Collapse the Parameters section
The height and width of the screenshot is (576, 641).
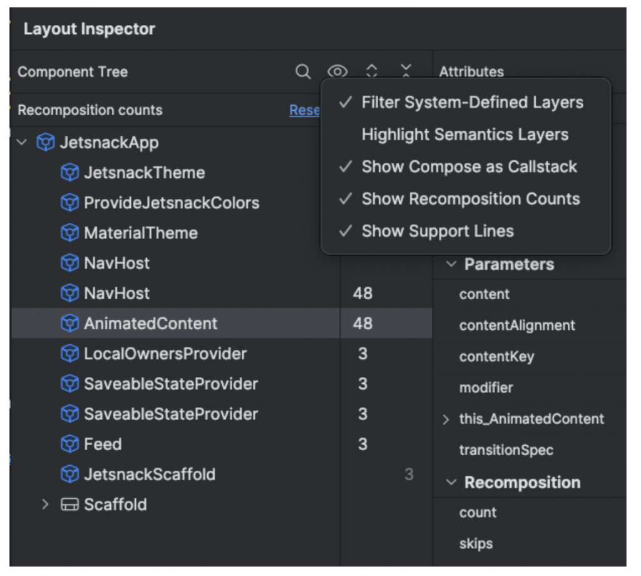point(451,264)
